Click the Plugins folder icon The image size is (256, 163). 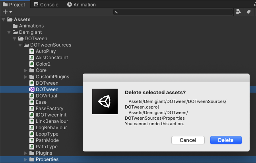coord(32,153)
